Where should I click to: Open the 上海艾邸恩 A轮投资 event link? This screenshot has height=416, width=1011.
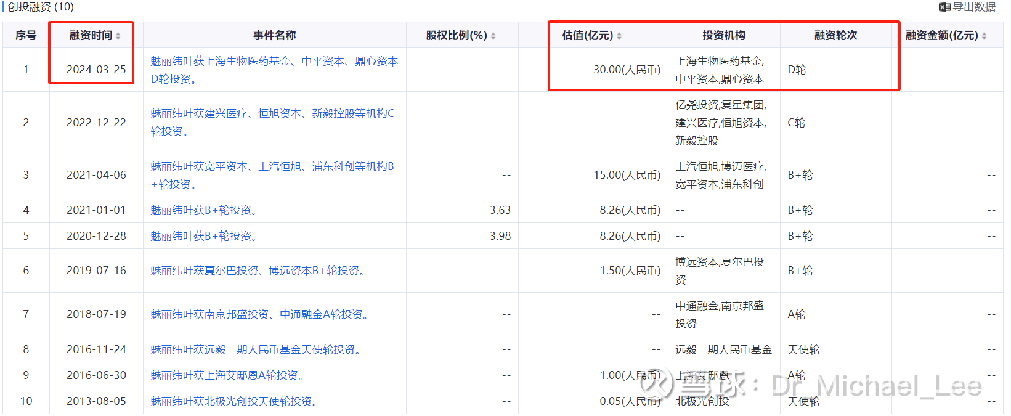tap(229, 375)
